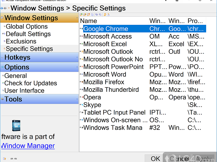Click the delete rule folder icon
This screenshot has width=217, height=162.
89,15
